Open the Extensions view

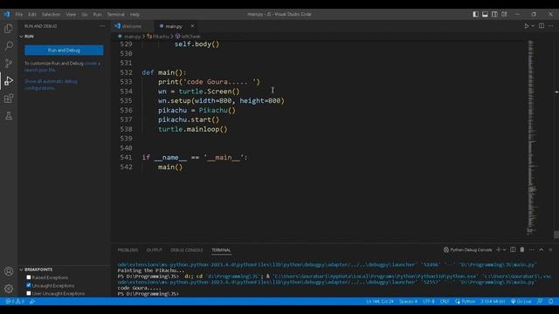(9, 99)
